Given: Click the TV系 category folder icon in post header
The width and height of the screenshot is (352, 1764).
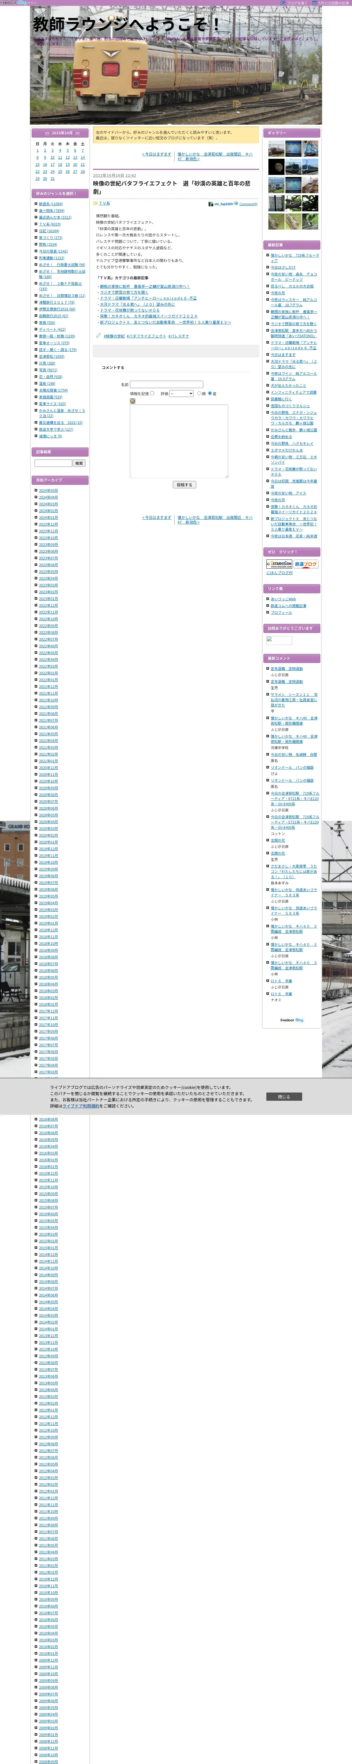Looking at the screenshot, I should click(96, 203).
